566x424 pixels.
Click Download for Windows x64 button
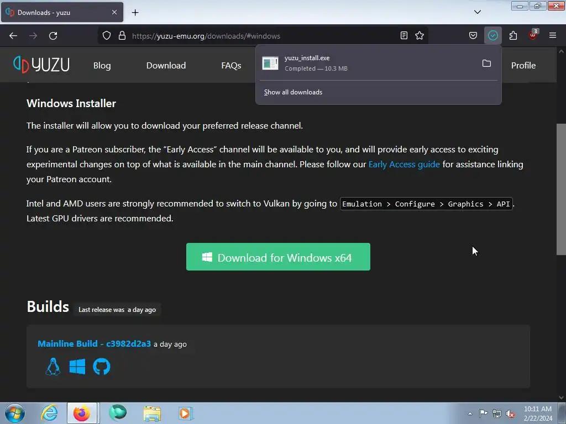coord(278,257)
